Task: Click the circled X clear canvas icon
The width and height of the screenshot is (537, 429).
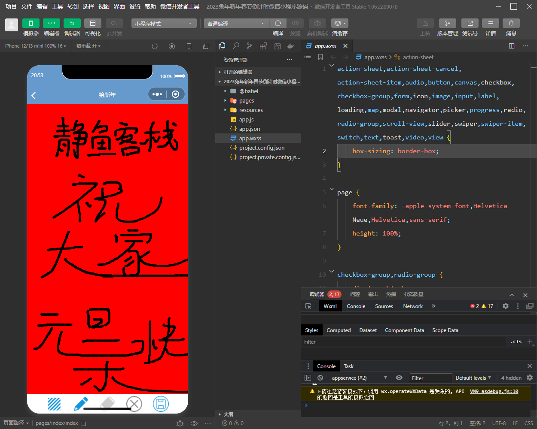Action: (x=134, y=404)
